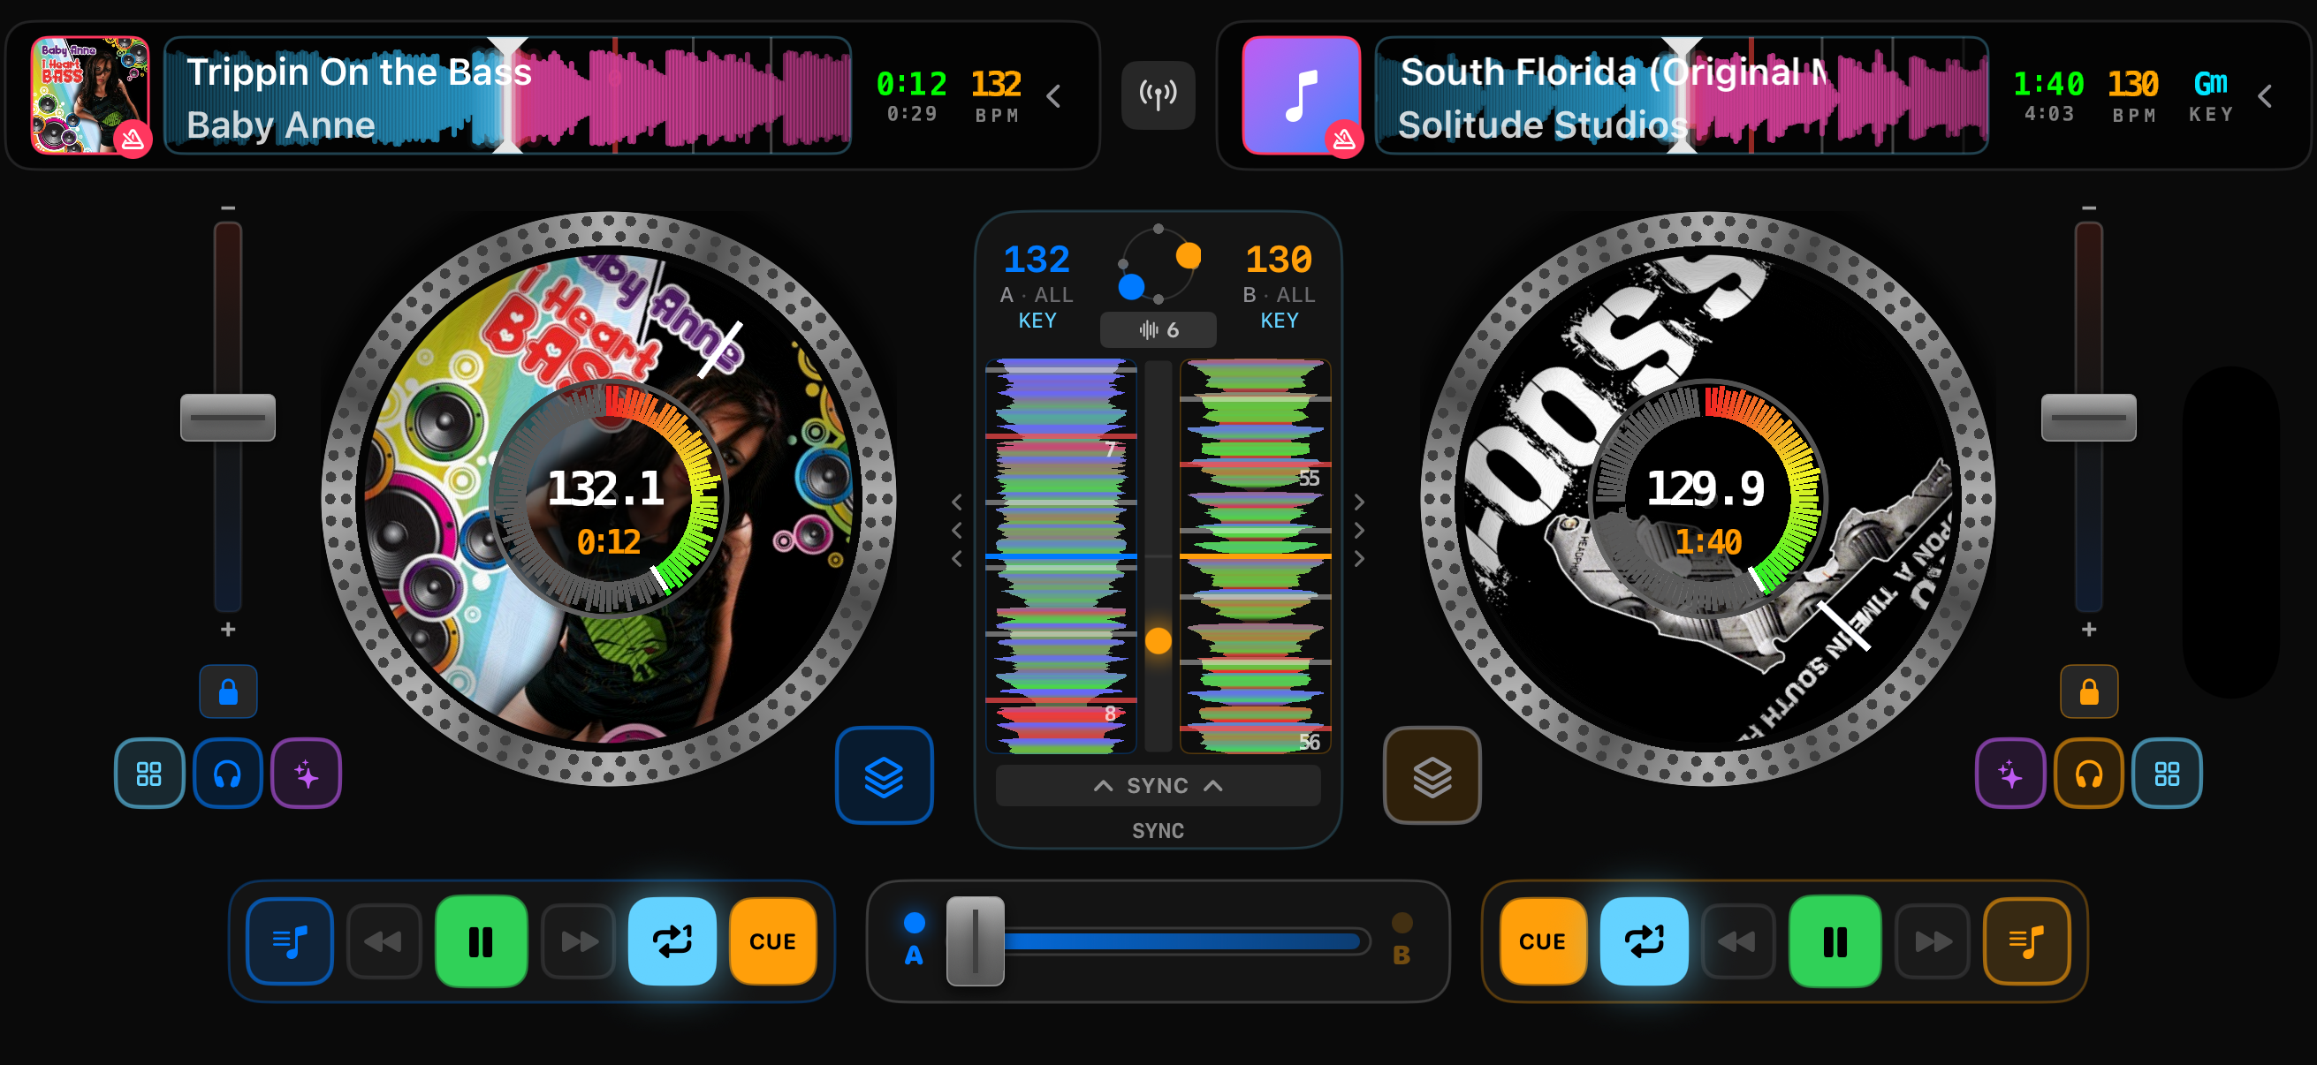Toggle deck B headphone pre-listen
This screenshot has height=1065, width=2317.
click(x=2088, y=773)
